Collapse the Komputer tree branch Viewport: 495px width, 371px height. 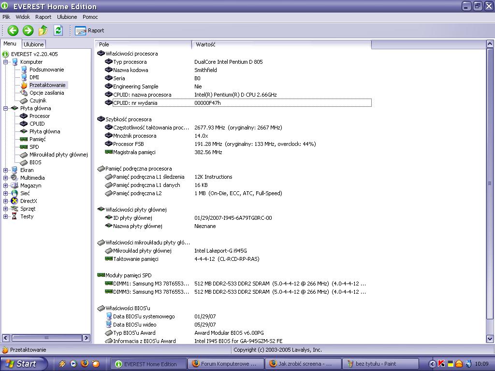tap(5, 62)
